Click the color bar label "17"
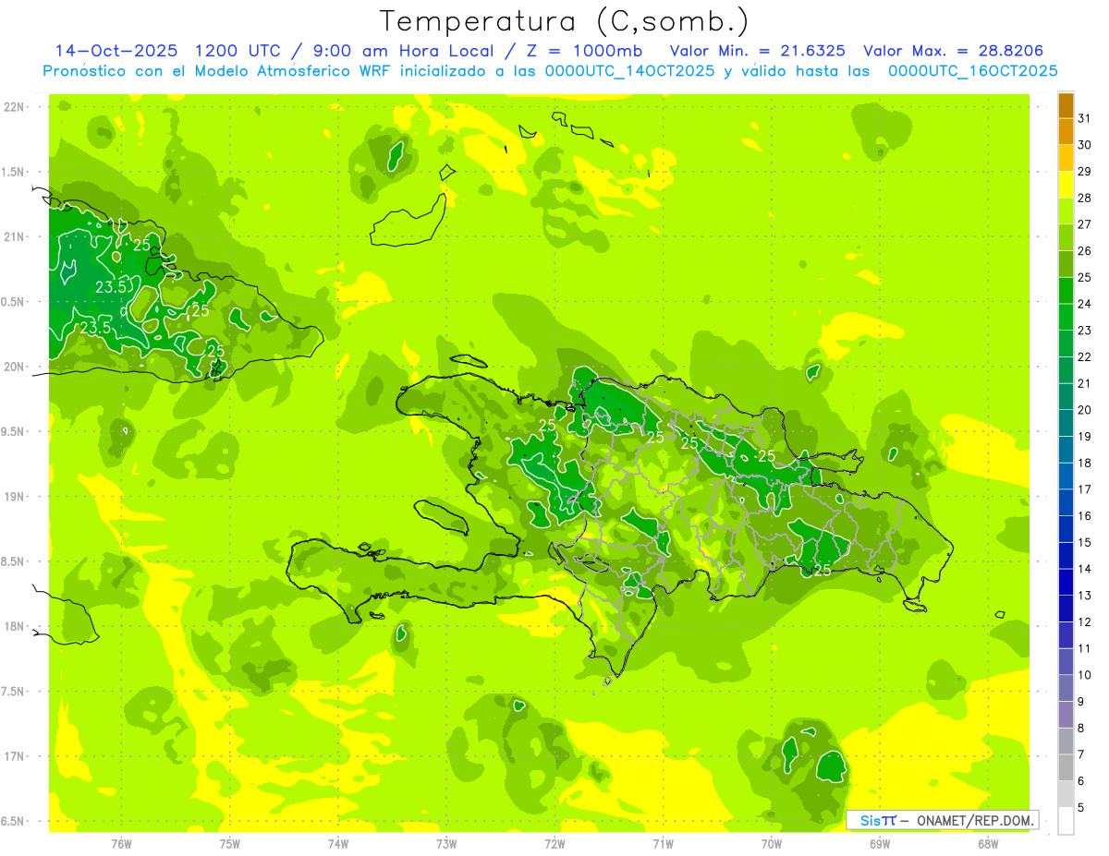 click(x=1085, y=489)
